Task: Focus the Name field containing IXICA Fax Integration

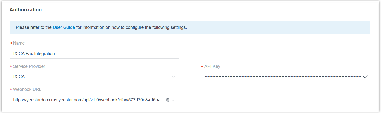Action: (94, 54)
